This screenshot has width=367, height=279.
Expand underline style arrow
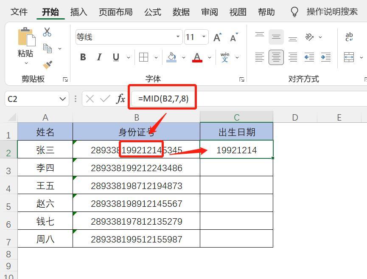point(128,57)
